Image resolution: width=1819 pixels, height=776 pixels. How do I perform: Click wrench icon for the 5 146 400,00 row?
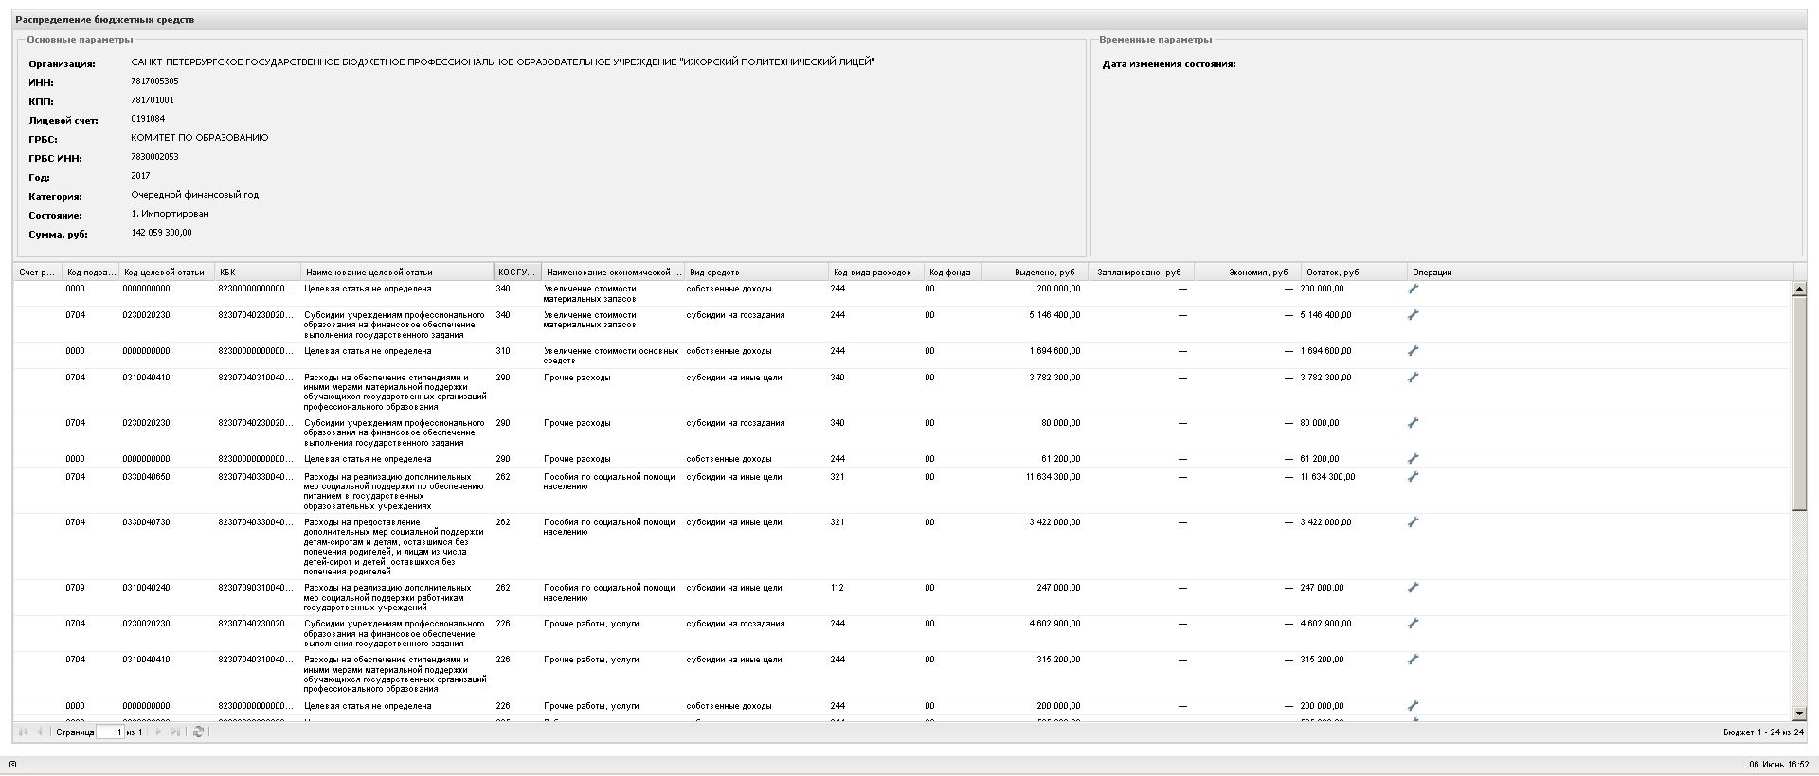pyautogui.click(x=1413, y=315)
